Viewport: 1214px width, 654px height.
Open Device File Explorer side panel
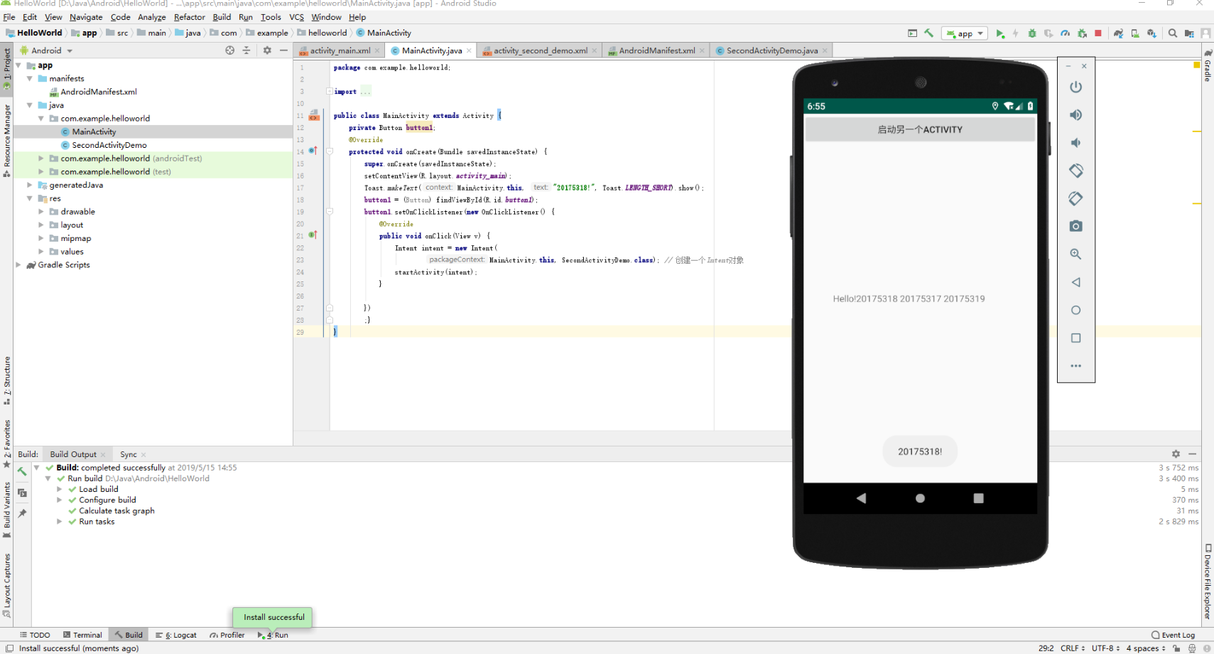(x=1208, y=581)
